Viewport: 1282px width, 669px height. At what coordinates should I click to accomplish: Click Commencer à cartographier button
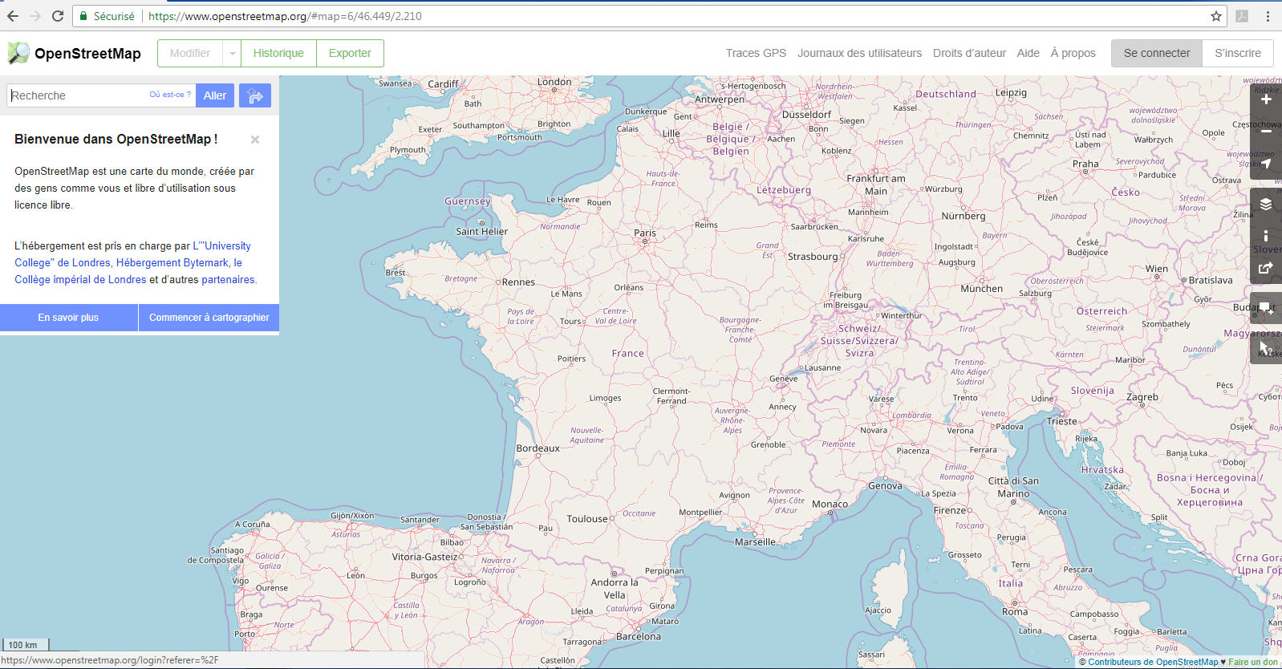209,318
